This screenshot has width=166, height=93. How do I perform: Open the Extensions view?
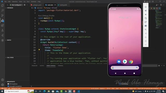click(2, 25)
